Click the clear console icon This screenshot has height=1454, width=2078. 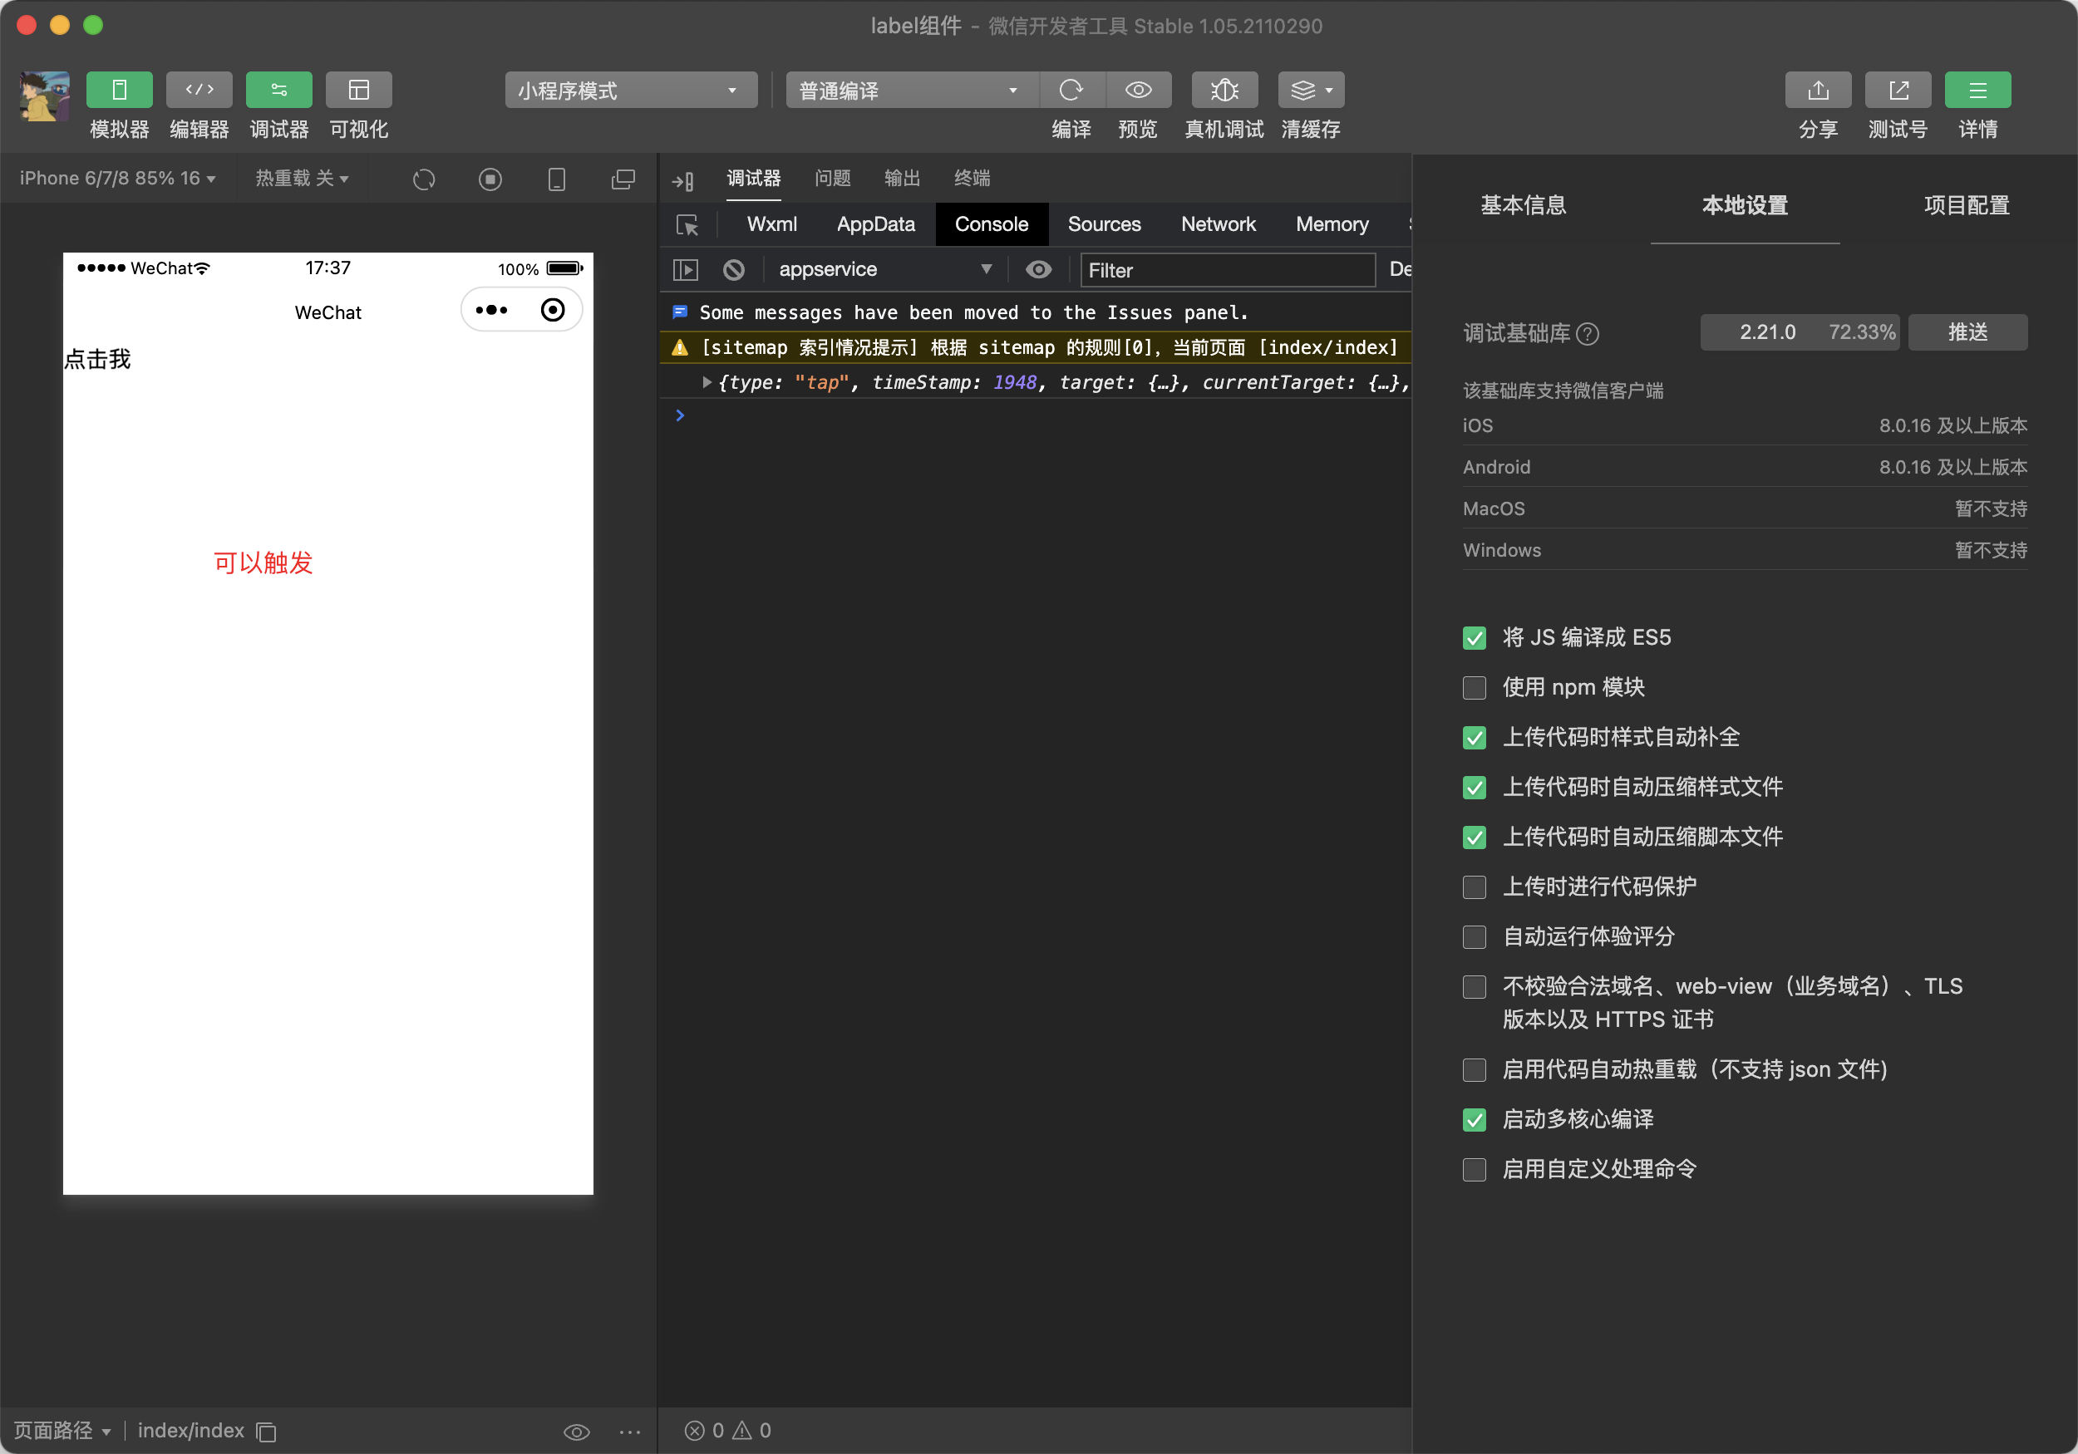734,270
